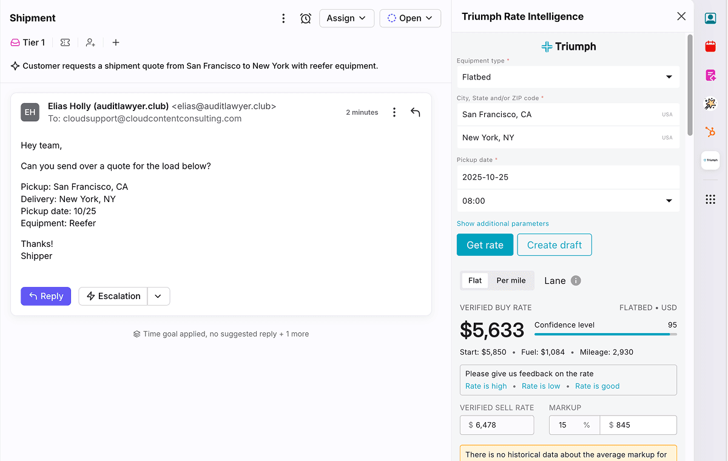Select the Flat rate toggle
Viewport: 728px width, 461px height.
(x=475, y=280)
